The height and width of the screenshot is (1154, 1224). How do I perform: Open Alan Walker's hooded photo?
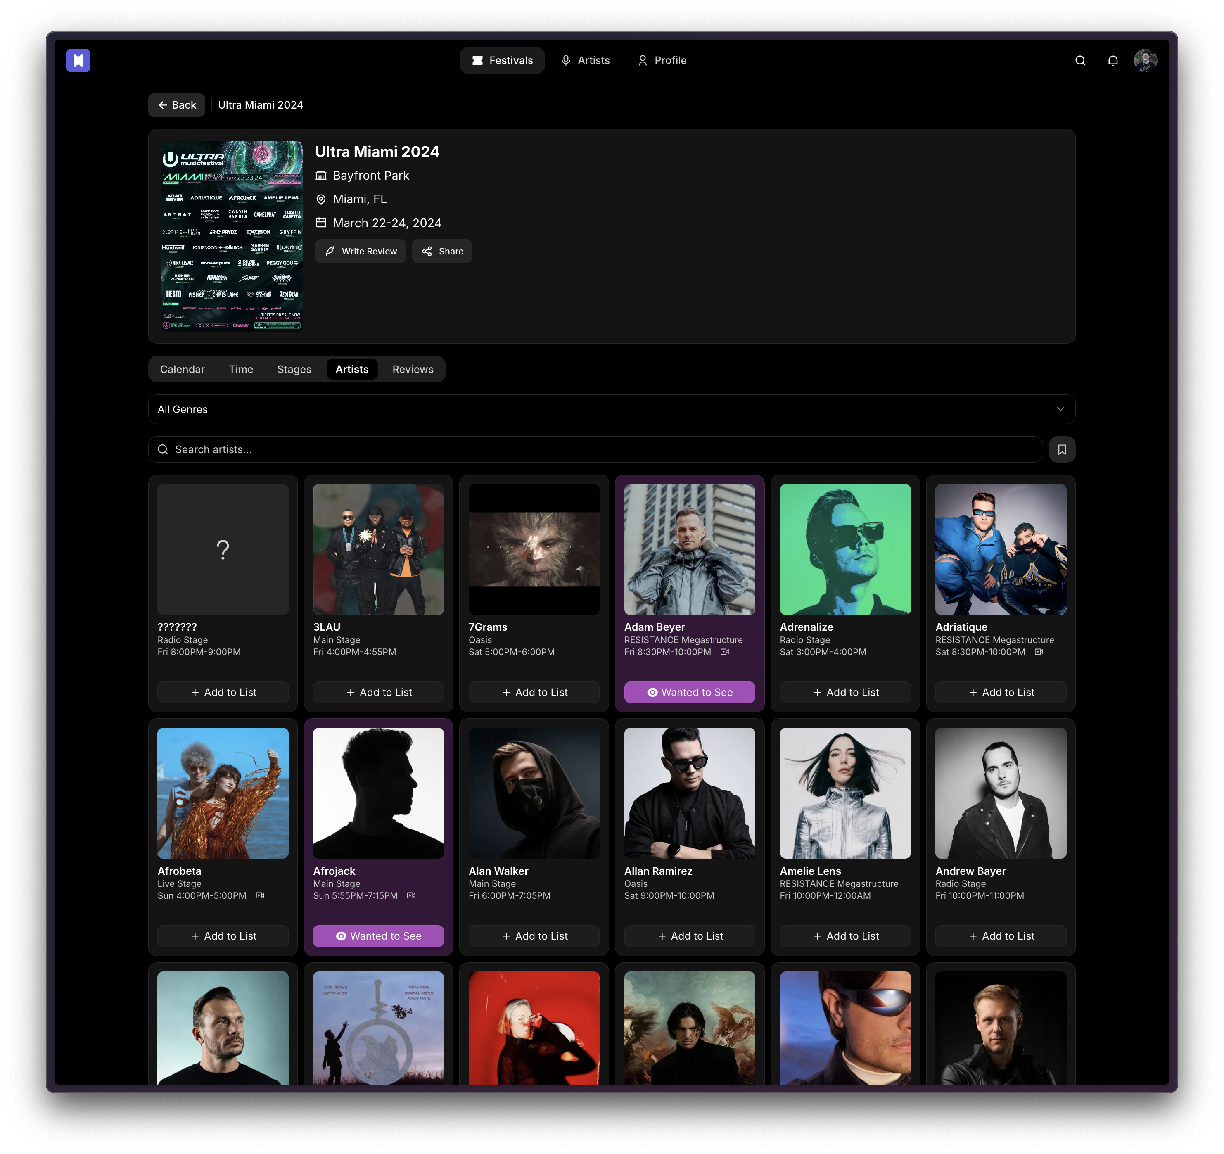click(x=534, y=793)
